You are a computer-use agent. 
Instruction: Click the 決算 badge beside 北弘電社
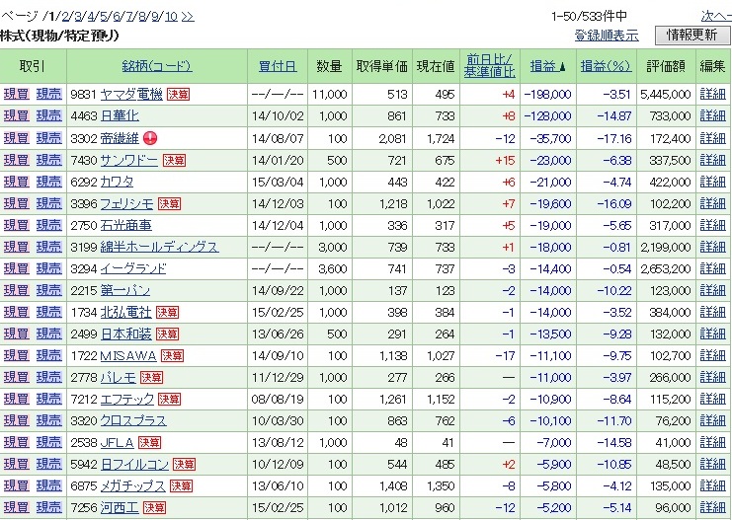click(x=167, y=312)
